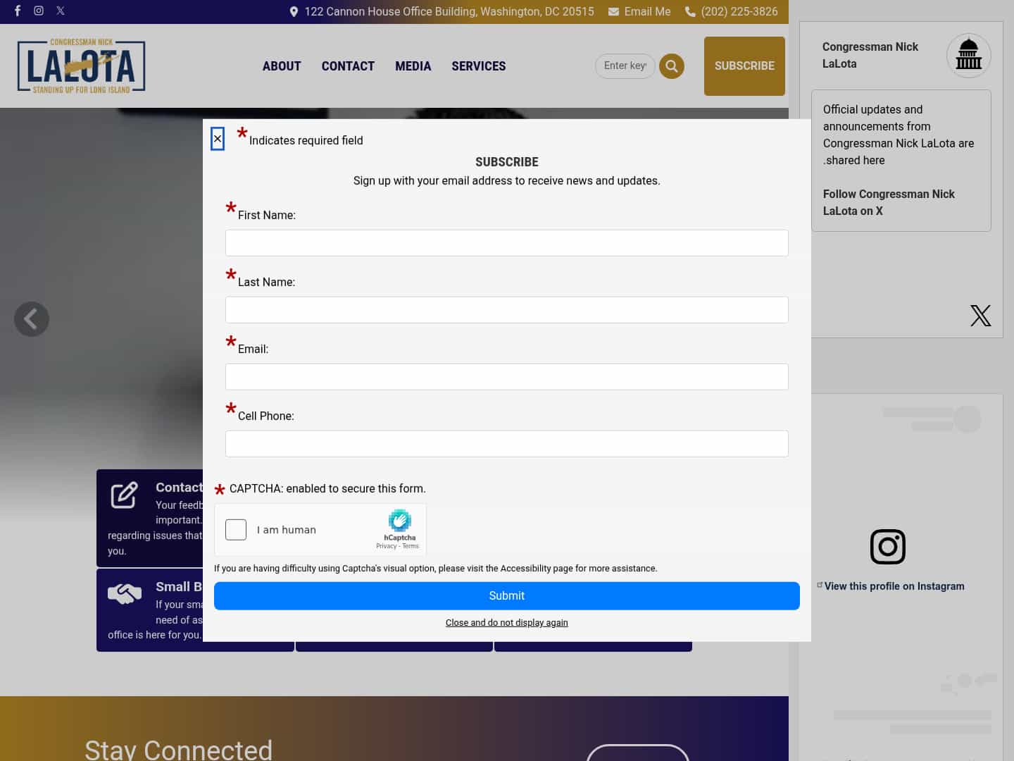The width and height of the screenshot is (1014, 761).
Task: Click the envelope icon next to Email Me
Action: tap(613, 12)
